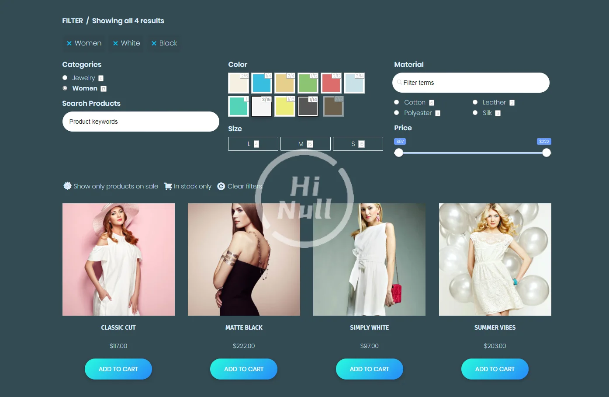609x397 pixels.
Task: Add Summer Vibes to cart
Action: [x=495, y=369]
